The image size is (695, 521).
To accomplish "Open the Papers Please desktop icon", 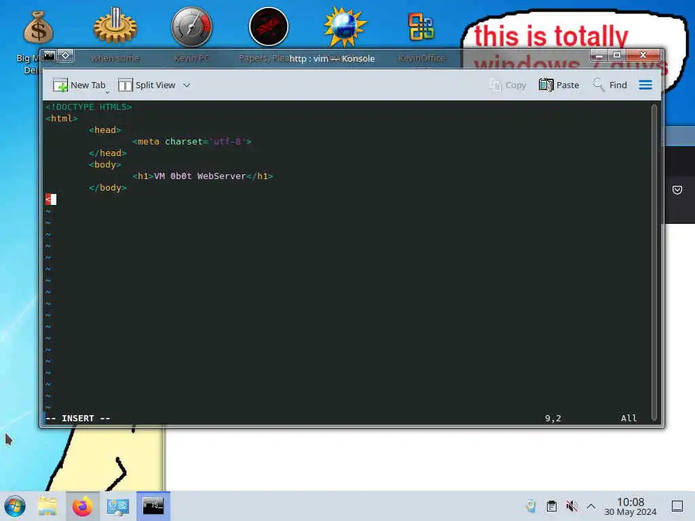I will (x=269, y=26).
